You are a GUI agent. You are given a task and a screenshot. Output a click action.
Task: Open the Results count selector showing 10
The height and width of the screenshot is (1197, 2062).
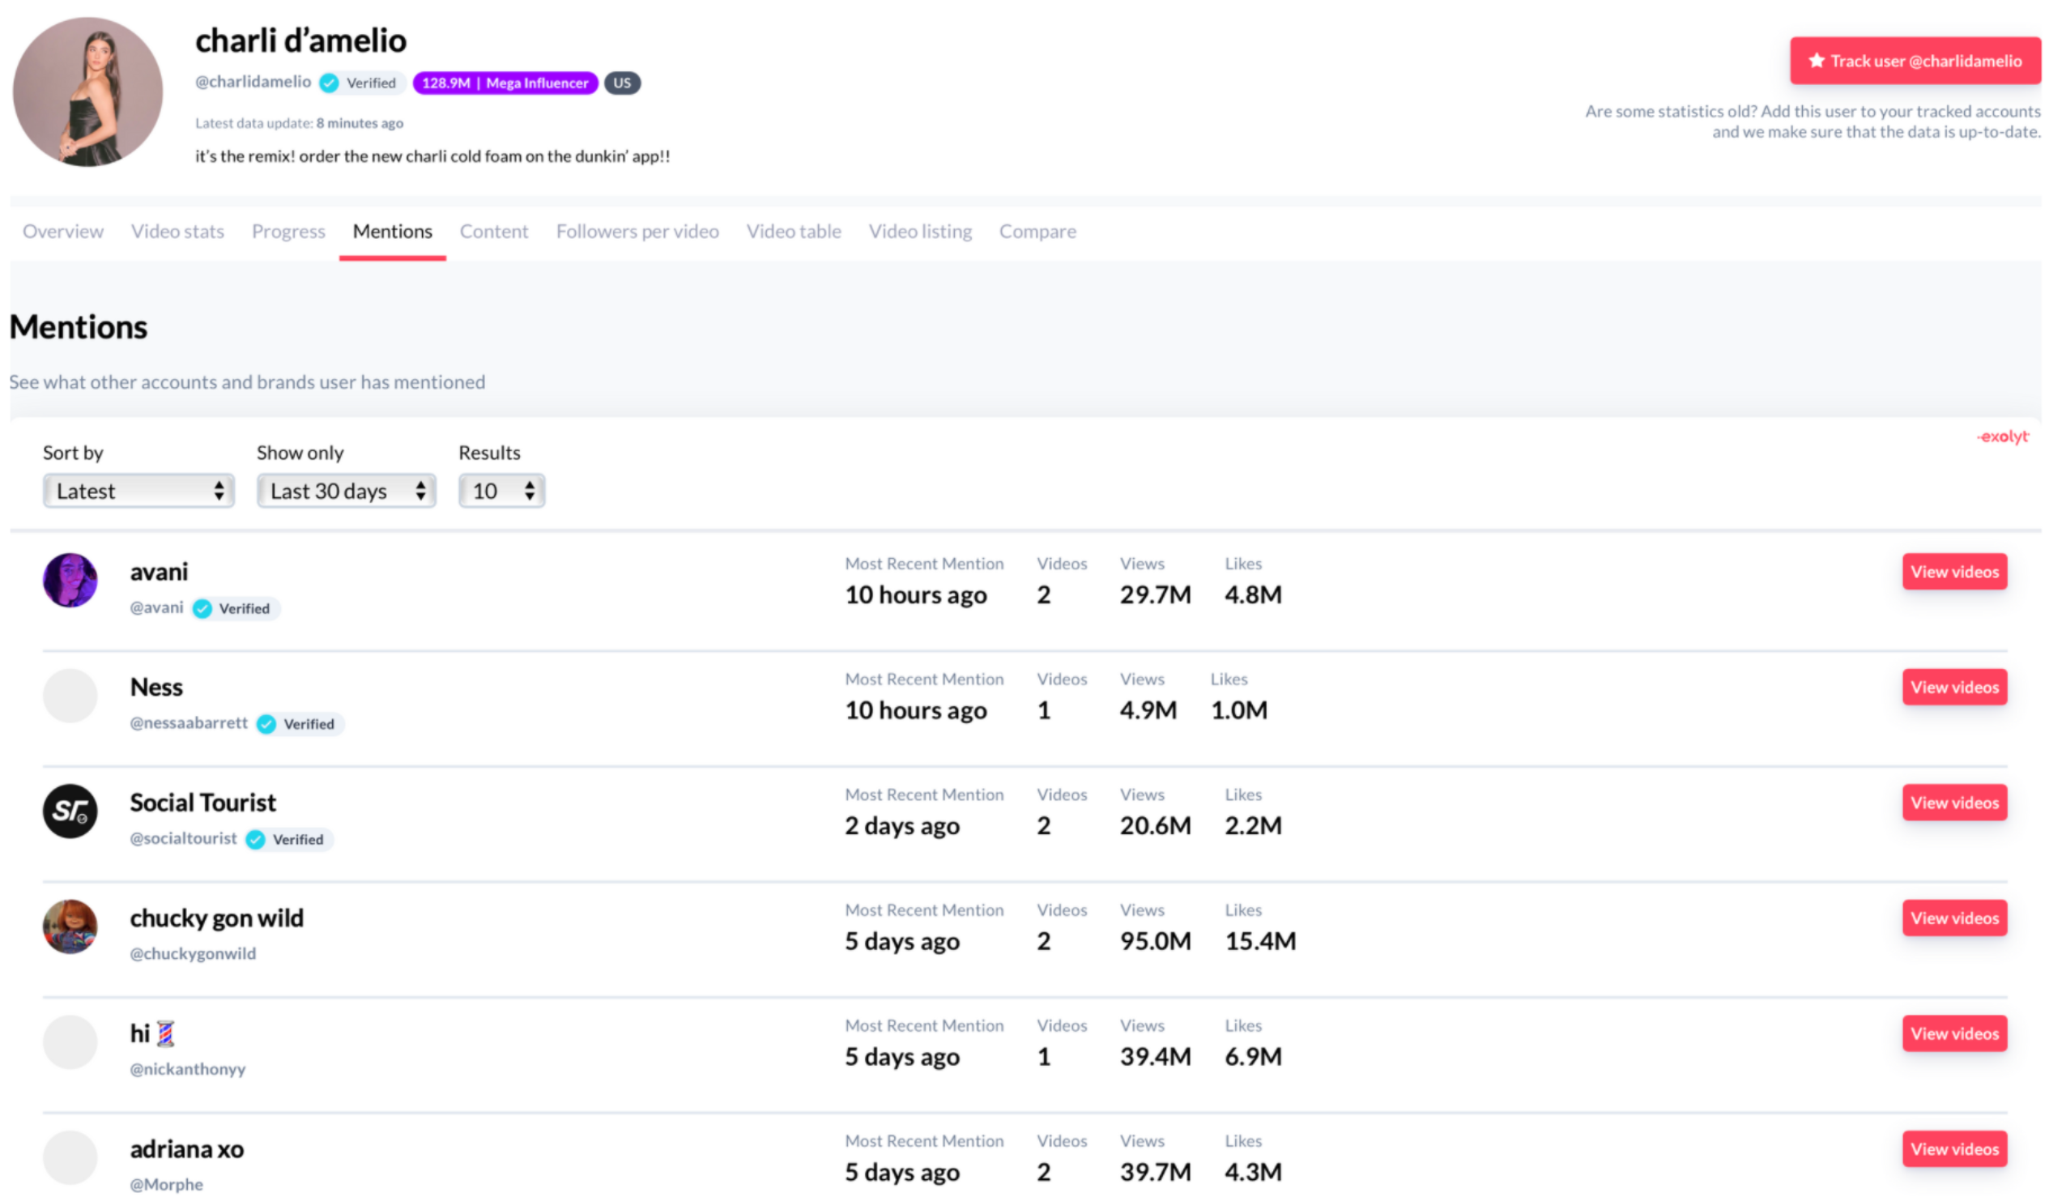(x=501, y=491)
